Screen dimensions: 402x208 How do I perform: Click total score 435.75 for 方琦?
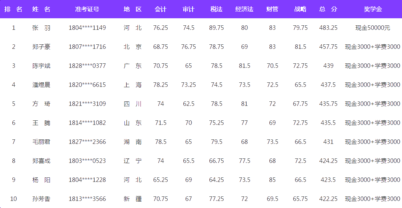click(x=328, y=104)
